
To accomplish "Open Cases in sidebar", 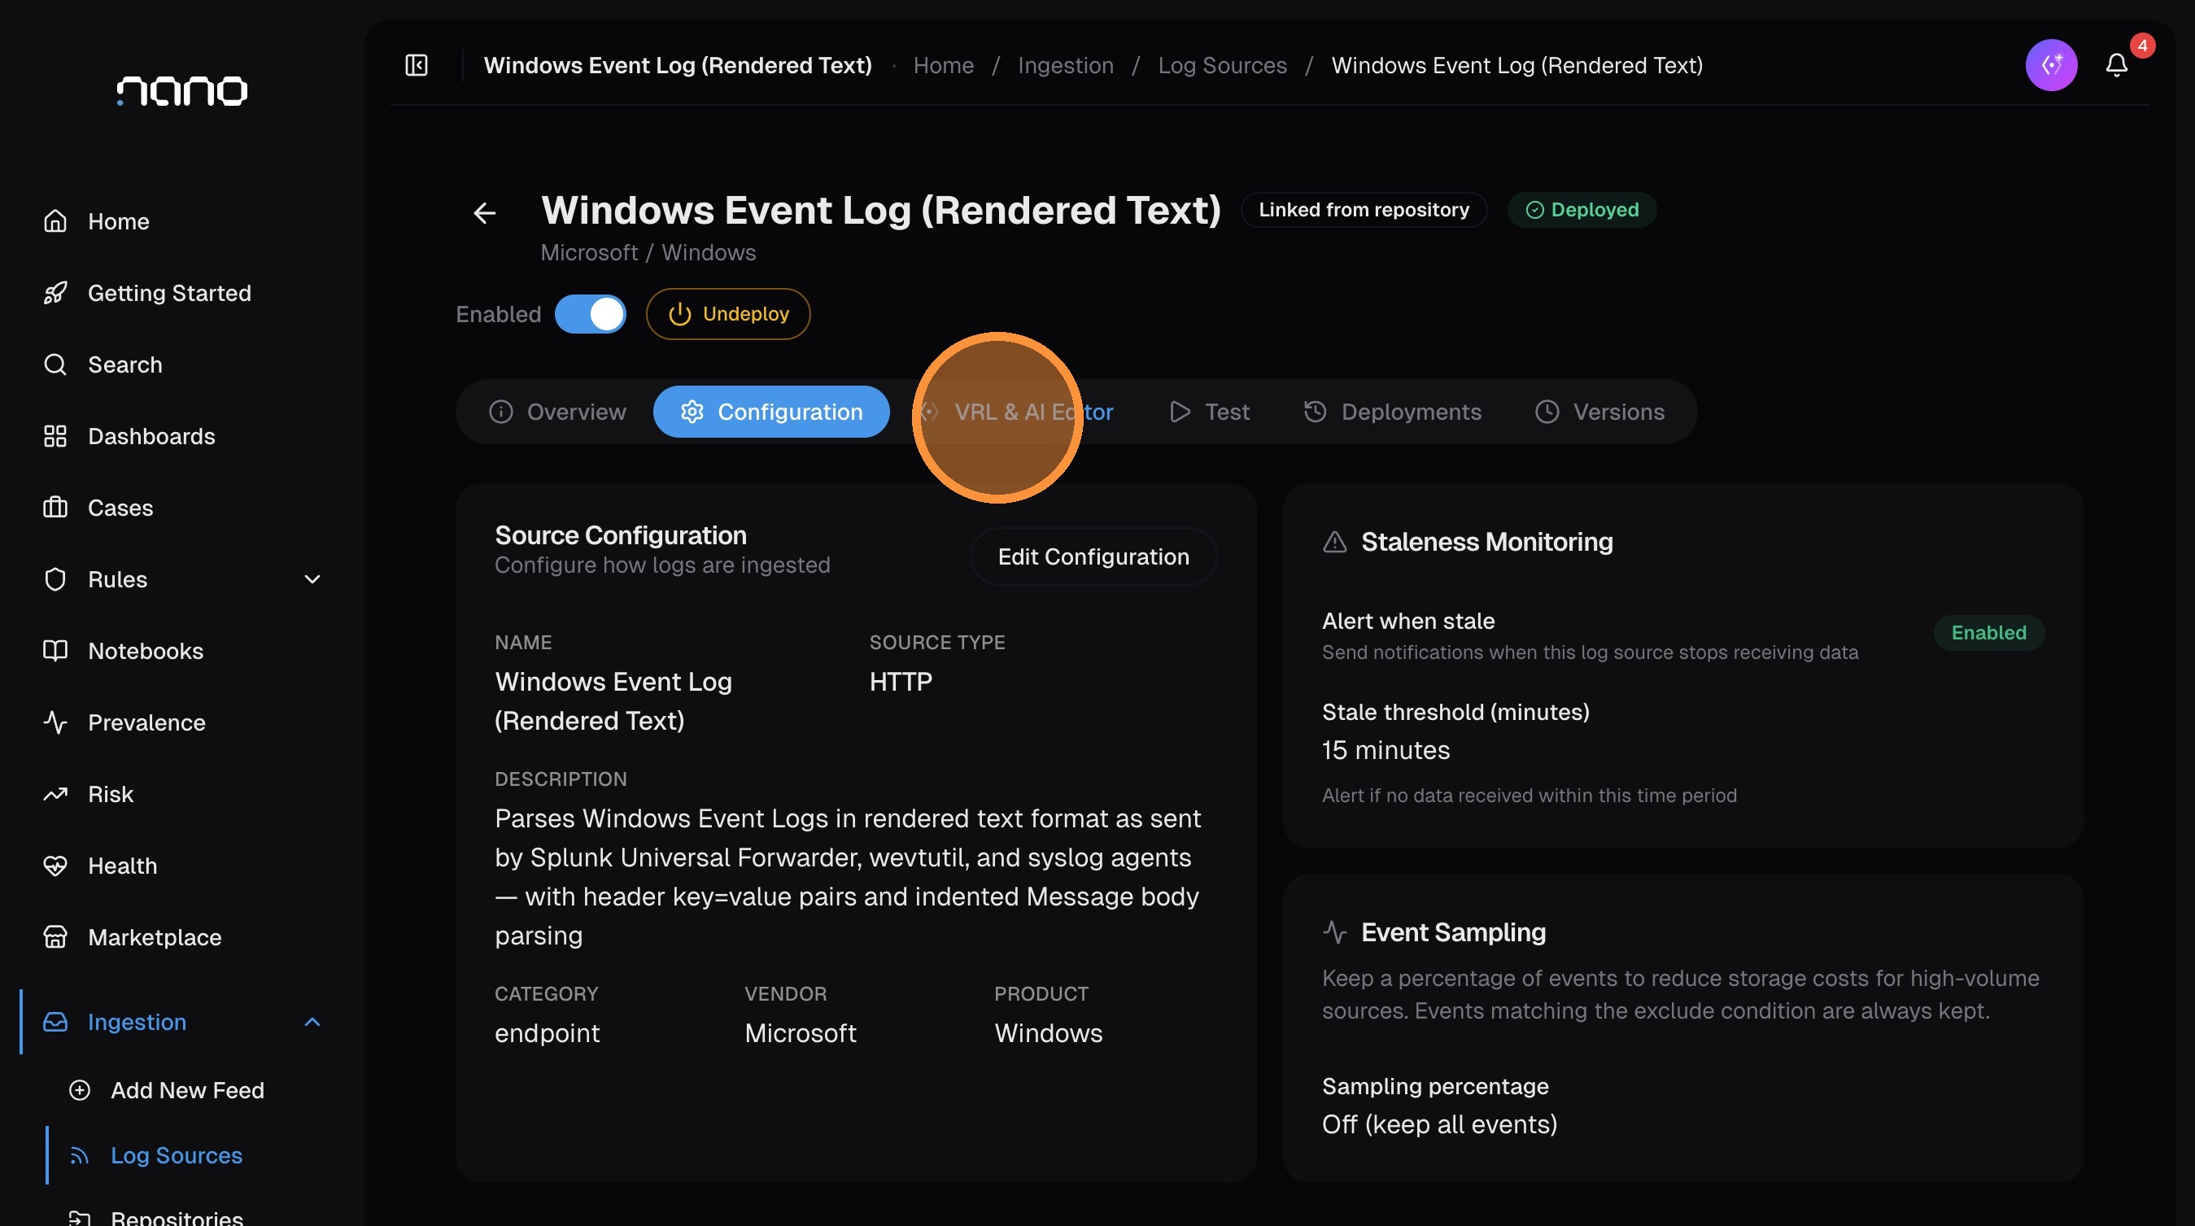I will 120,508.
